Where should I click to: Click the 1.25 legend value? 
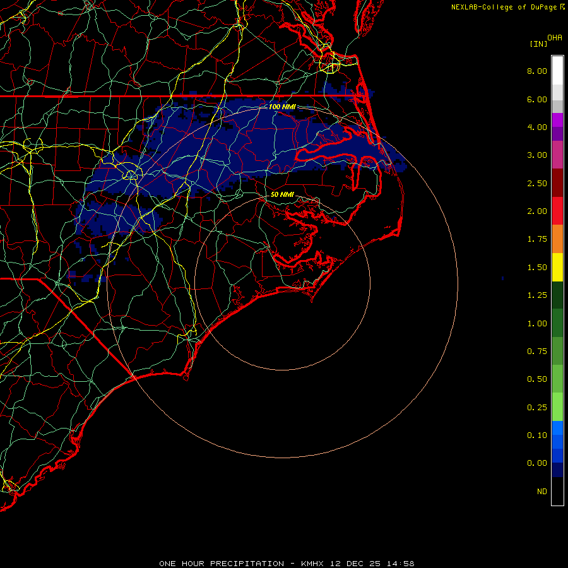pos(537,295)
